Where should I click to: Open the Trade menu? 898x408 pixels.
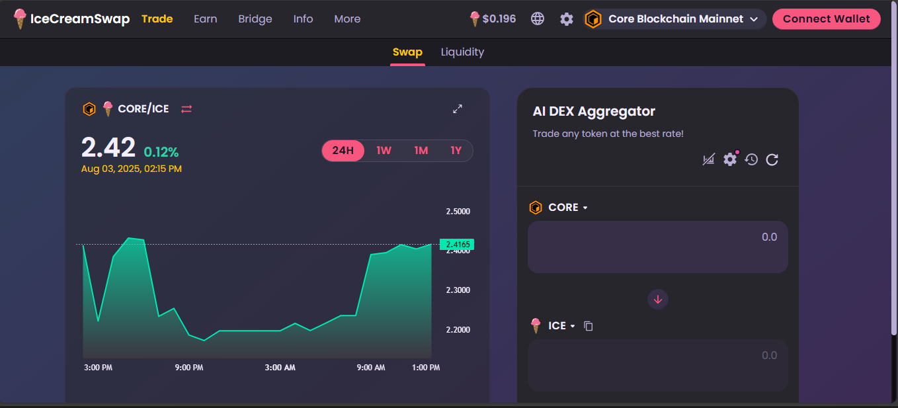(157, 19)
